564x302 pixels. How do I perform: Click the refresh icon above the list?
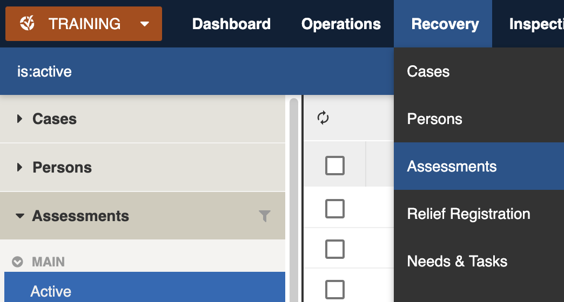click(x=323, y=118)
